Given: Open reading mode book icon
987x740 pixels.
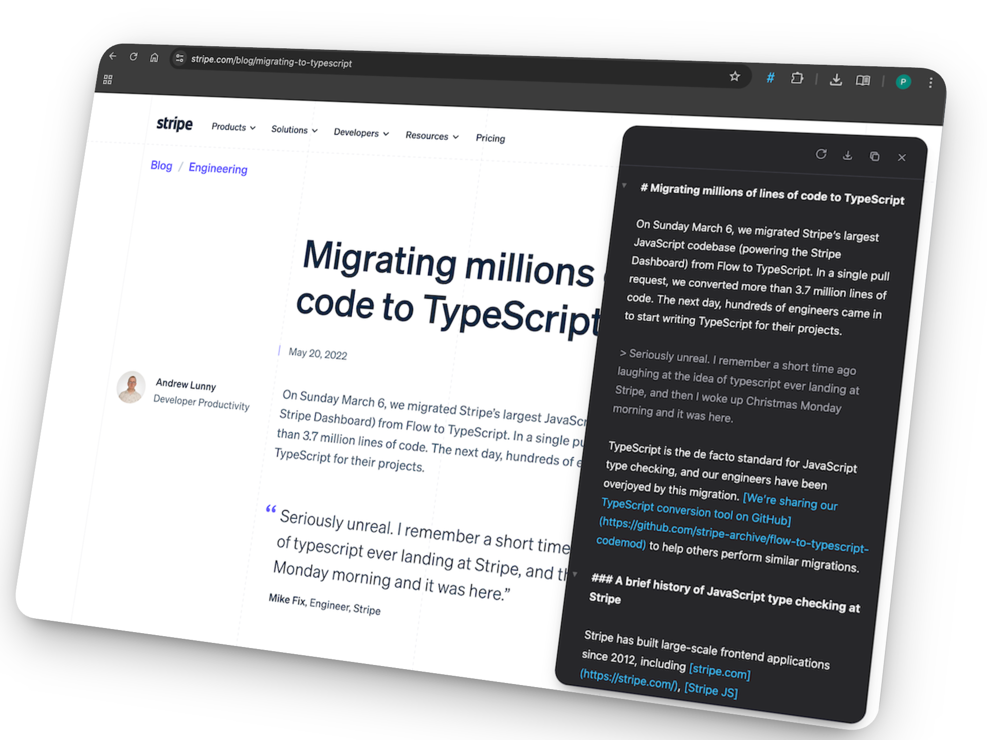Looking at the screenshot, I should coord(863,80).
